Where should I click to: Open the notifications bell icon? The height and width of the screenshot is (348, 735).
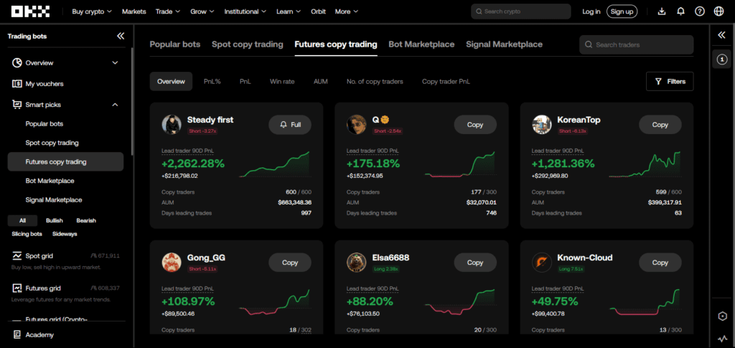[680, 11]
